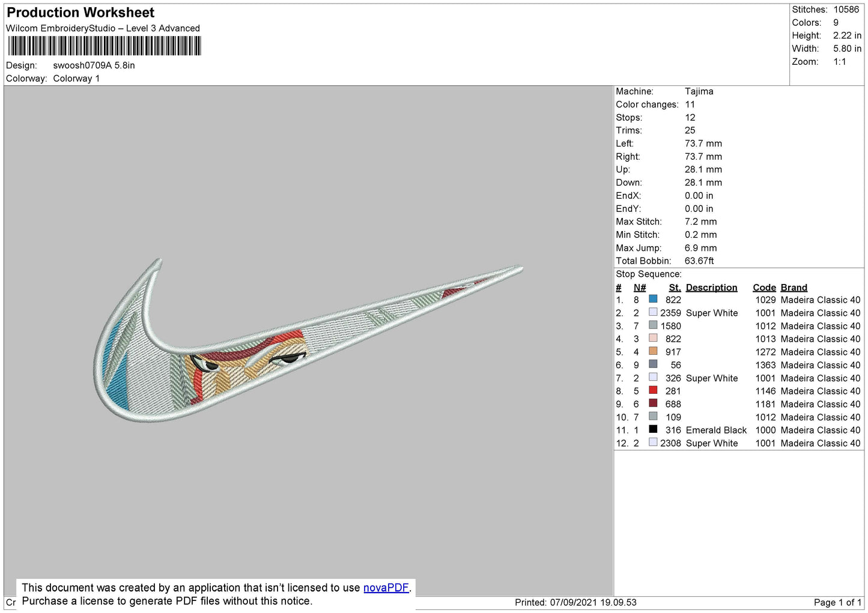Click the stitches count '10586'
The height and width of the screenshot is (613, 868).
click(846, 10)
